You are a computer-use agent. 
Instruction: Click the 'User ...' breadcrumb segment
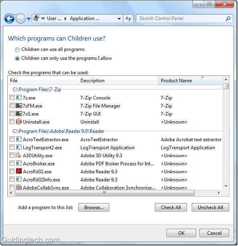point(54,18)
